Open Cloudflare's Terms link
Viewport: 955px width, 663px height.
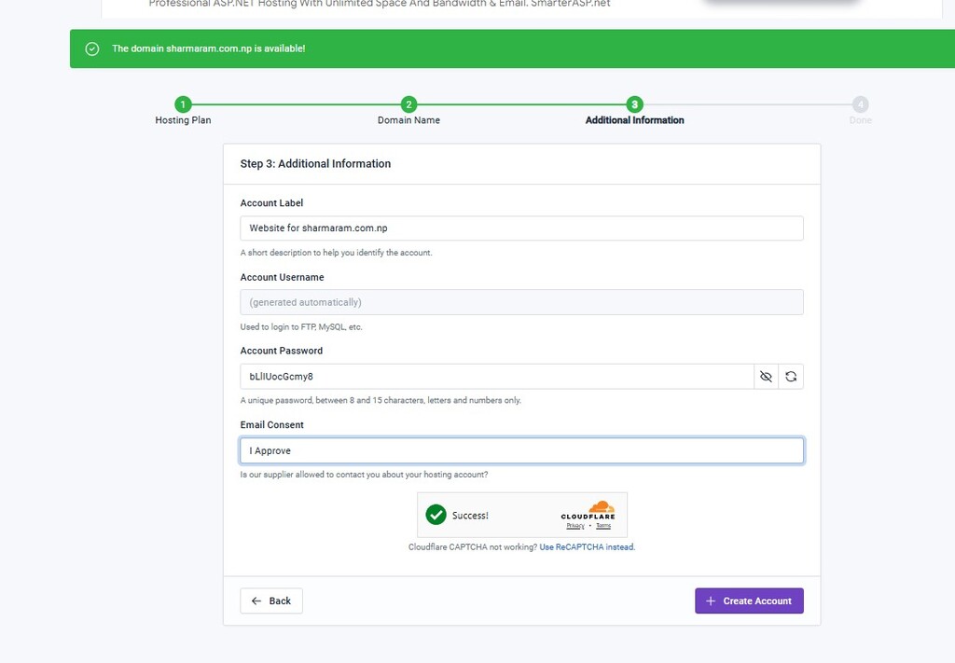coord(602,525)
